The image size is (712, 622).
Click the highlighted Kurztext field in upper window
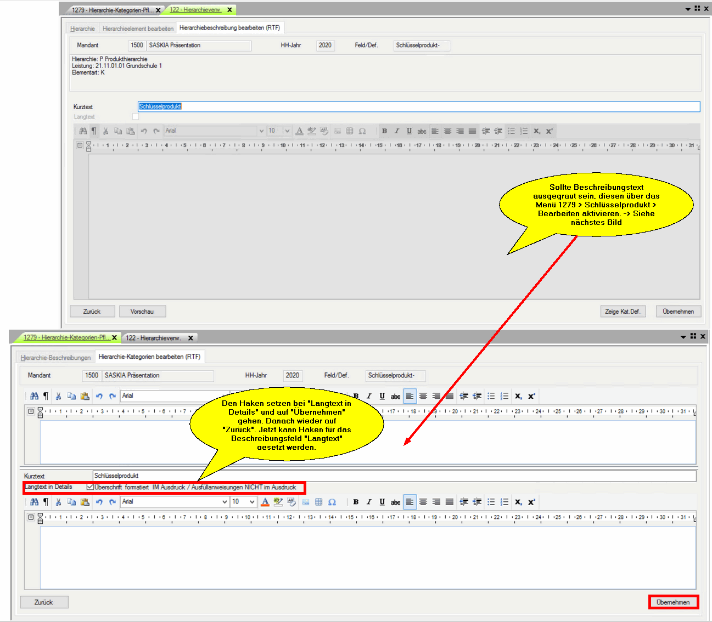[418, 106]
